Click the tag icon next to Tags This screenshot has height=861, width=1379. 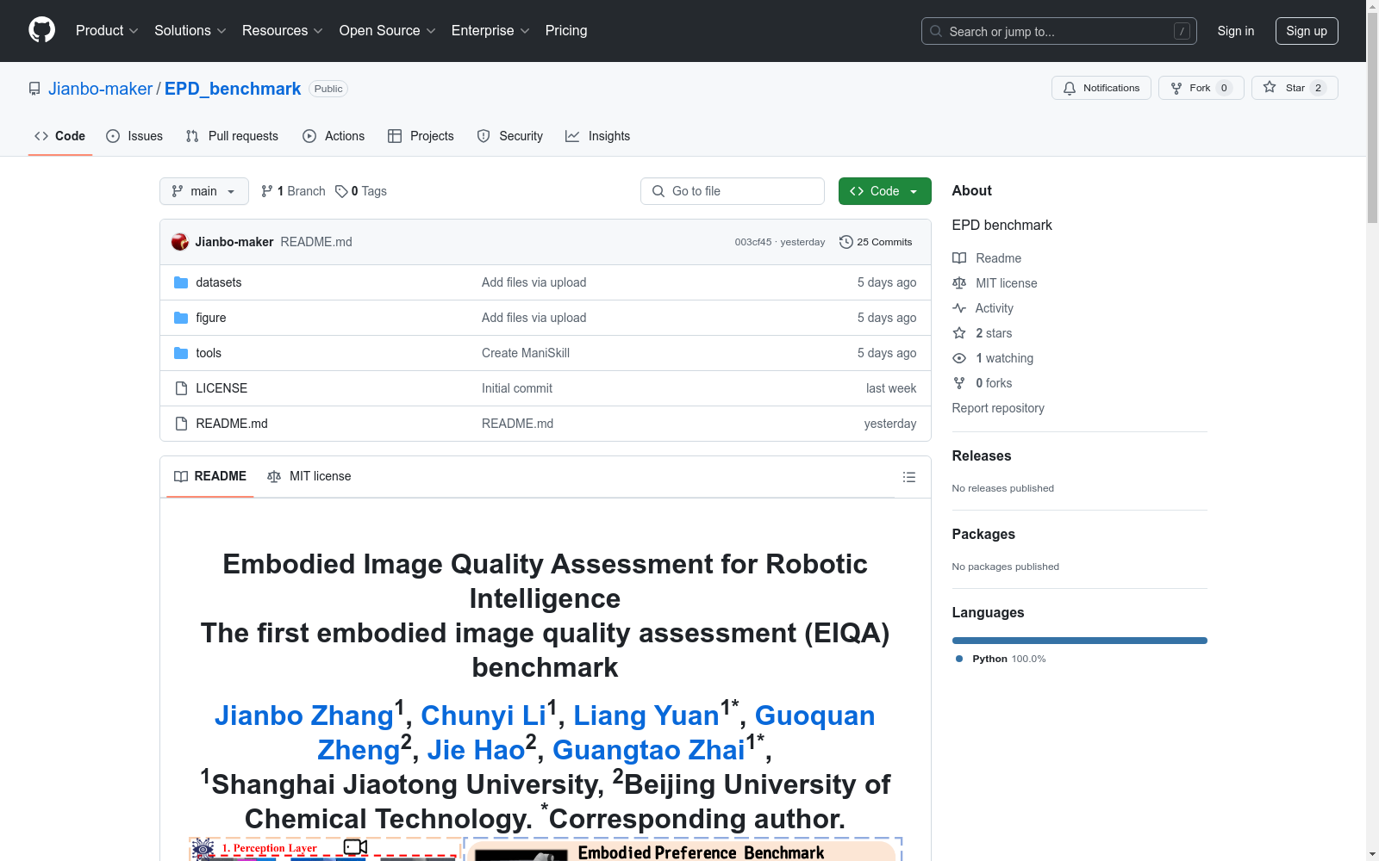341,191
